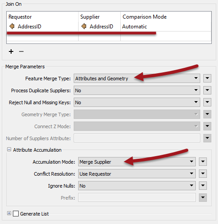218x224 pixels.
Task: Open the Ignore Nulls dropdown
Action: pyautogui.click(x=137, y=186)
